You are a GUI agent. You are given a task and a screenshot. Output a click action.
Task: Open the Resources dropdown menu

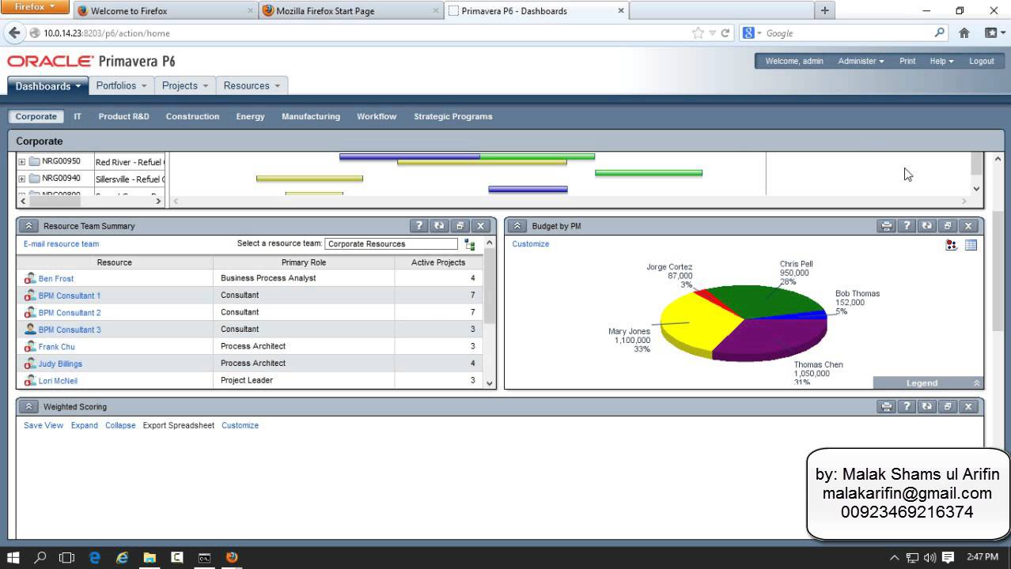[252, 85]
